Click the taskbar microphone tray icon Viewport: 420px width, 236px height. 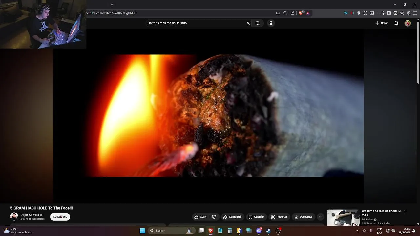pos(371,231)
